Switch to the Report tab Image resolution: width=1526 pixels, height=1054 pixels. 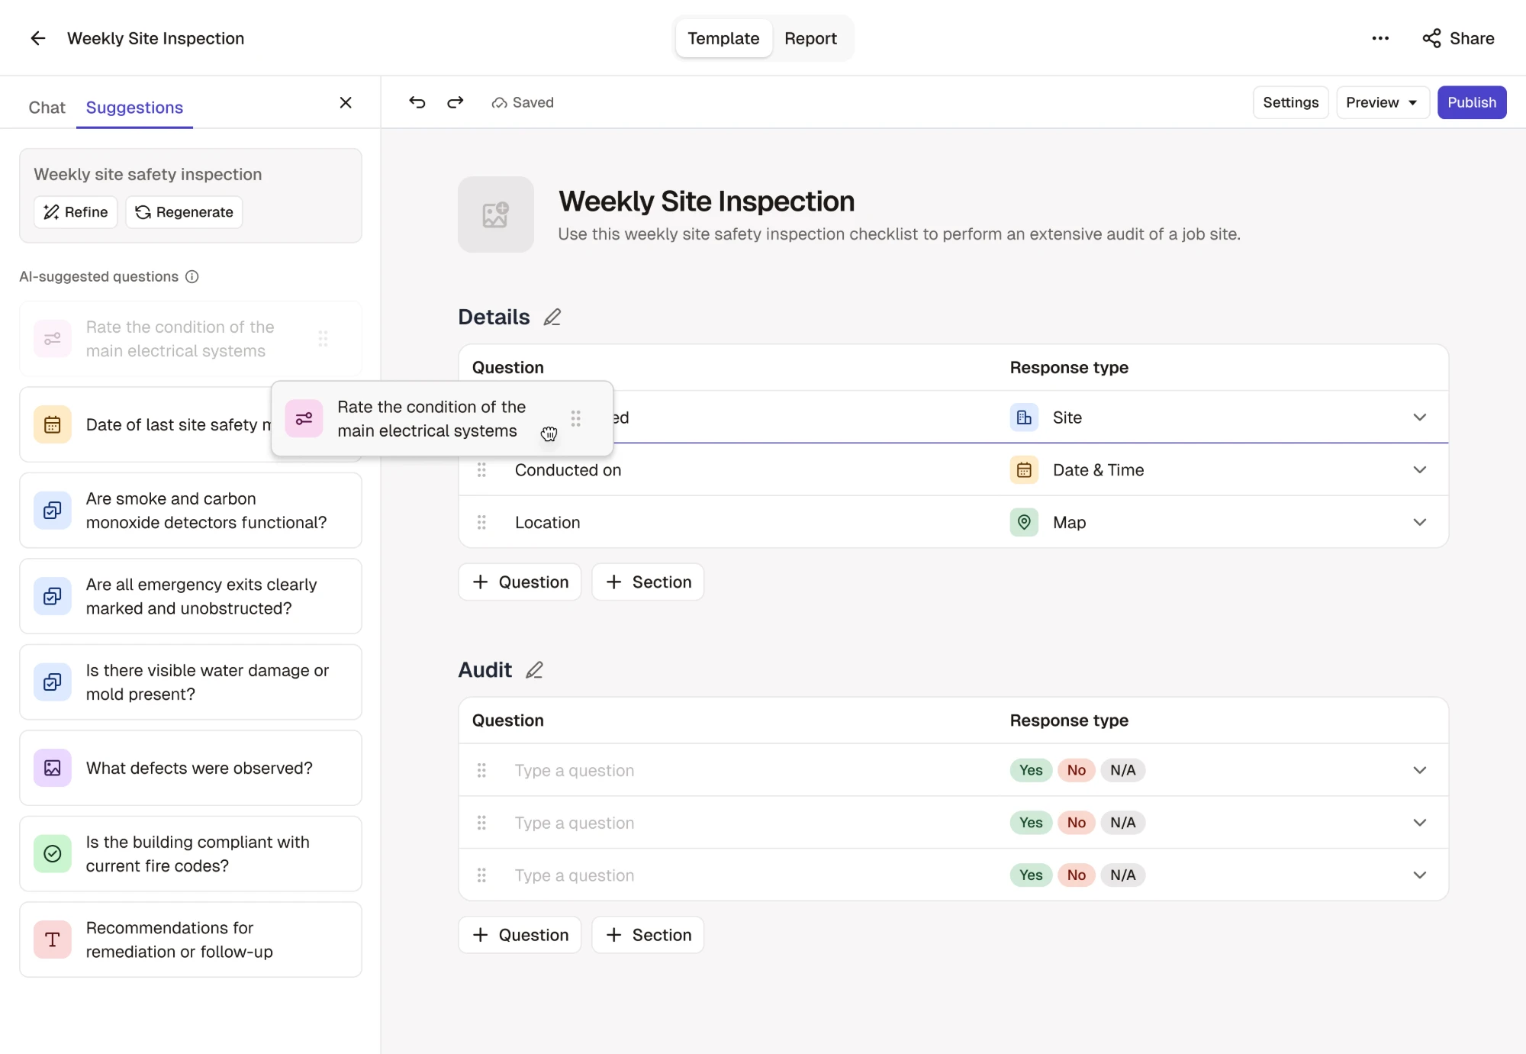(x=810, y=38)
